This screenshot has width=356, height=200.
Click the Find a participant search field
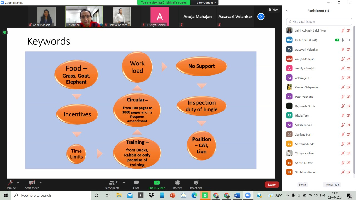pos(319,22)
